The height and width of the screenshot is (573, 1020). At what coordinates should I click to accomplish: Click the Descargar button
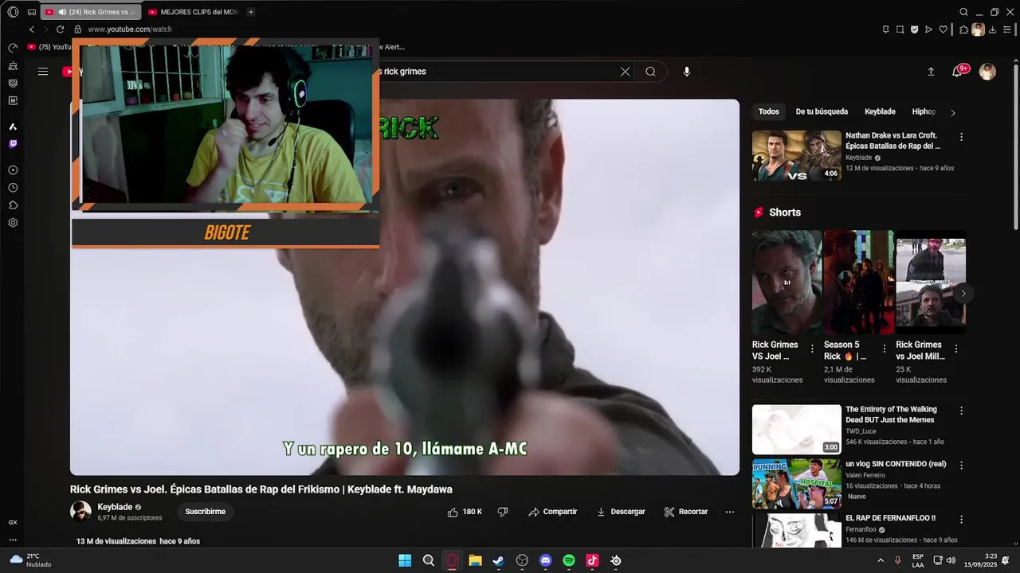[x=621, y=512]
